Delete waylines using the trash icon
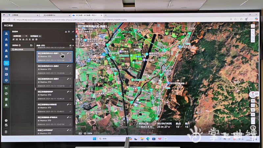 (69, 32)
